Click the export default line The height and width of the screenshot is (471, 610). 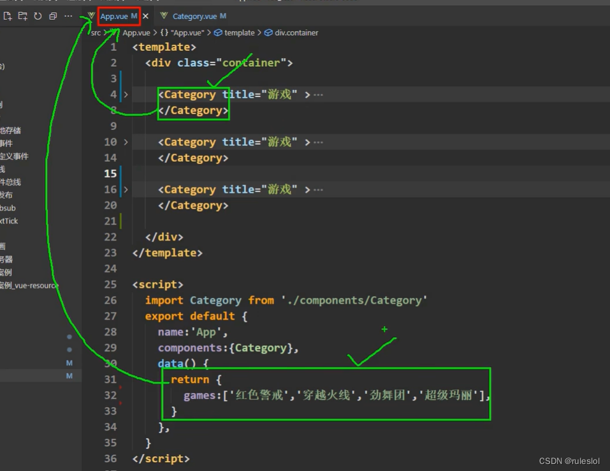click(x=196, y=316)
